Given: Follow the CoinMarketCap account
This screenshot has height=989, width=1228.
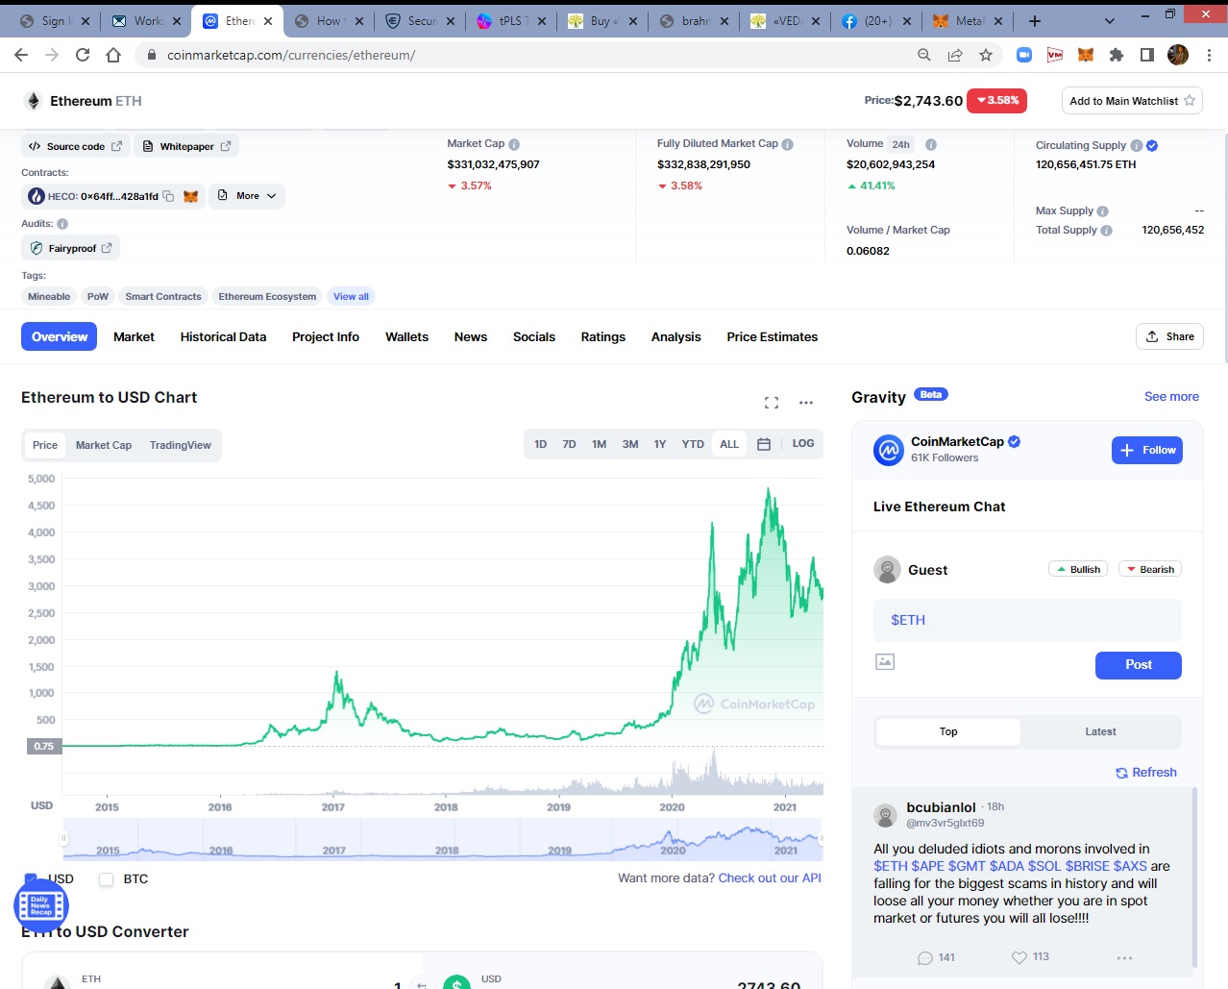Looking at the screenshot, I should coord(1147,450).
